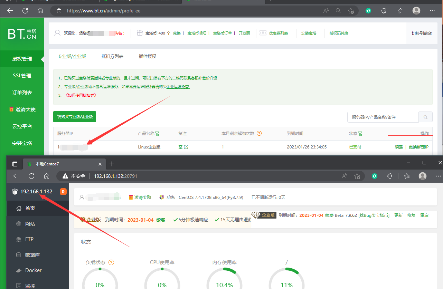Edit the 备注 note with pencil icon
Viewport: 443px width, 289px height.
coord(186,147)
